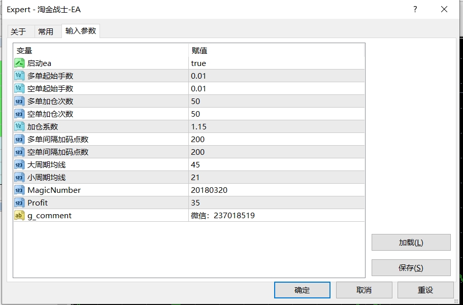
Task: Click the integer icon beside MagicNumber
Action: coord(20,190)
